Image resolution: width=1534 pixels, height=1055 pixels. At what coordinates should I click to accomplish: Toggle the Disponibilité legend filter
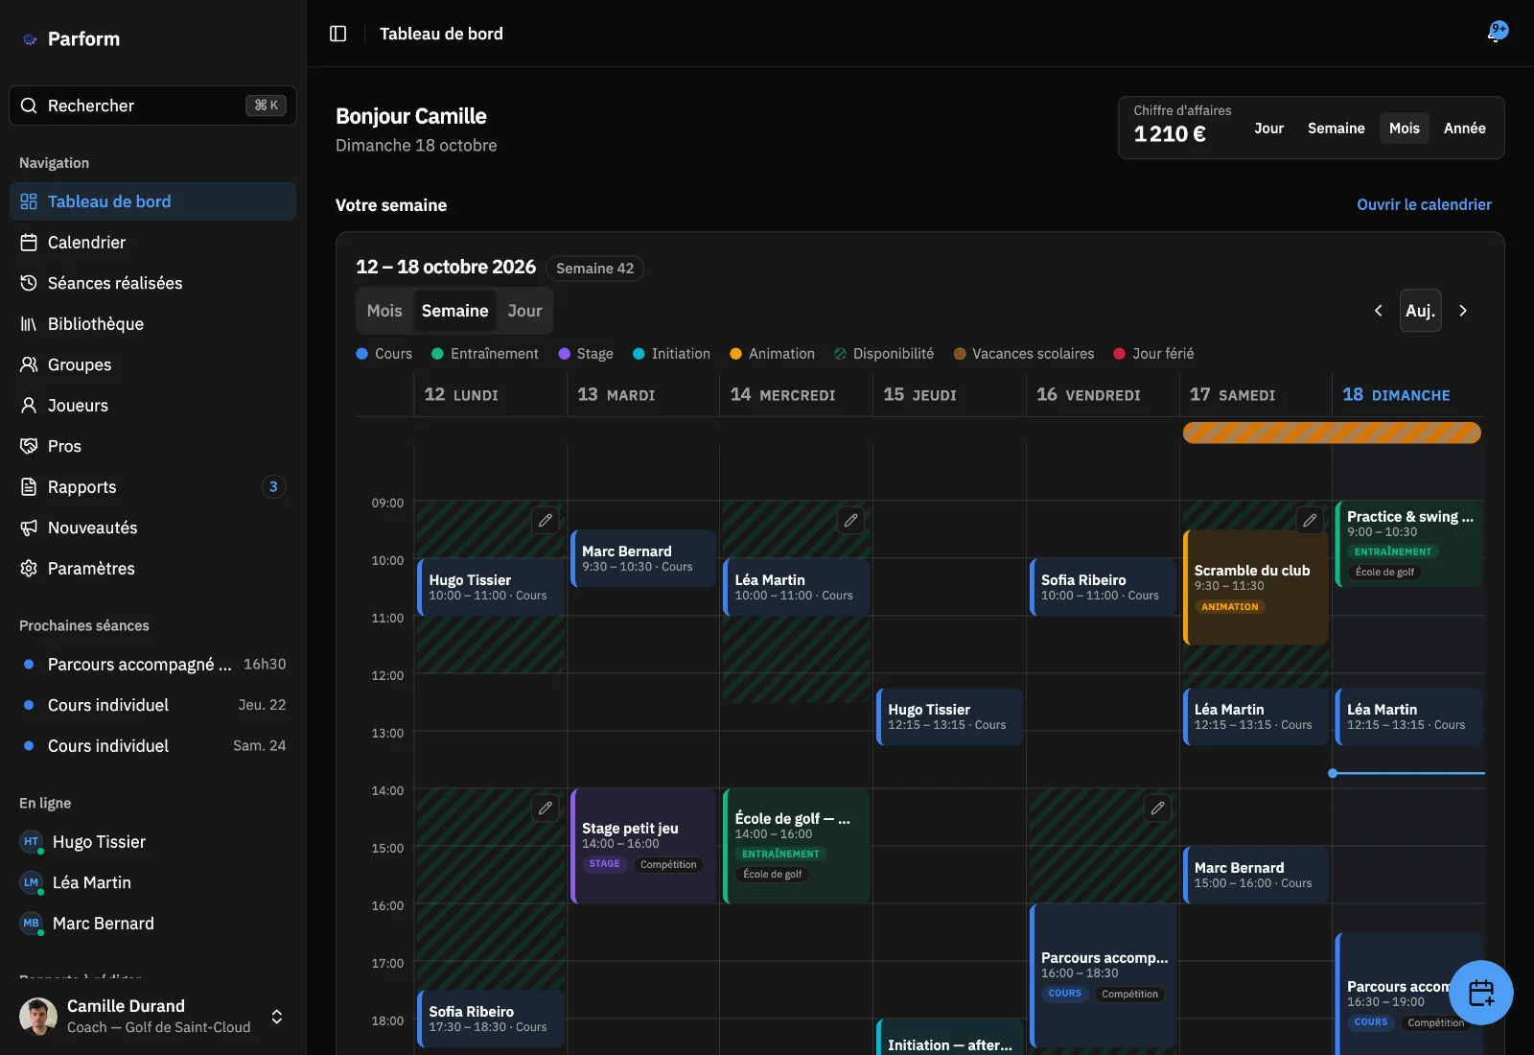click(x=884, y=354)
